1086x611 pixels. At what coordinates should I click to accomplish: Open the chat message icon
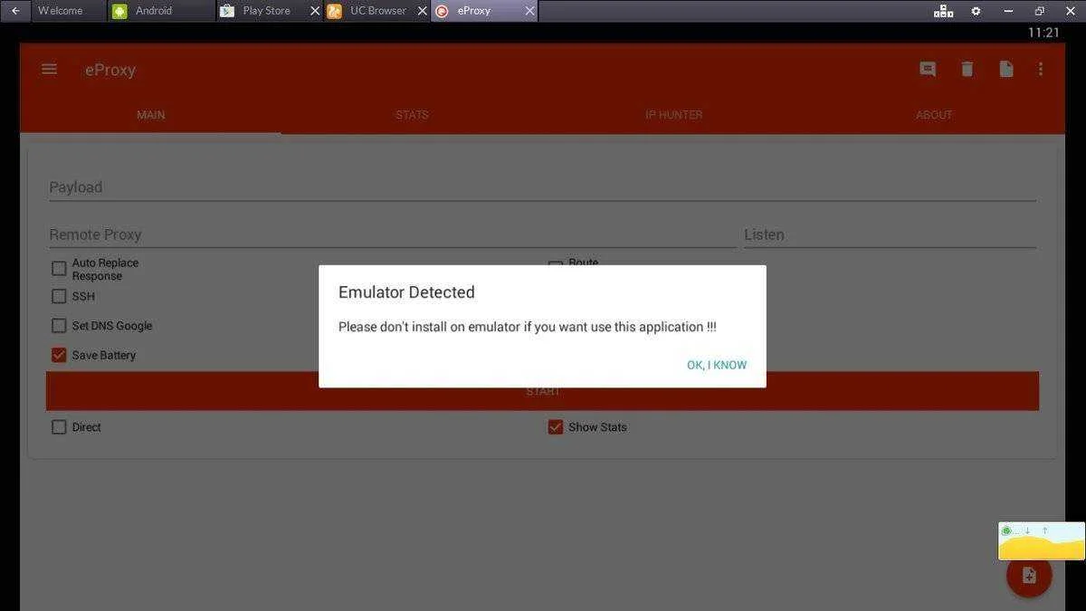pos(928,70)
